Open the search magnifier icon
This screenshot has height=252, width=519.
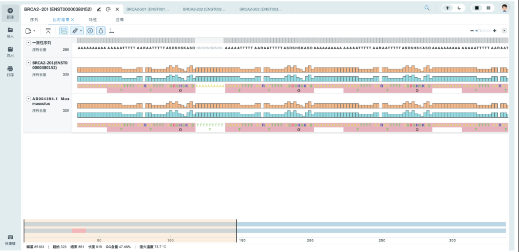[x=427, y=8]
